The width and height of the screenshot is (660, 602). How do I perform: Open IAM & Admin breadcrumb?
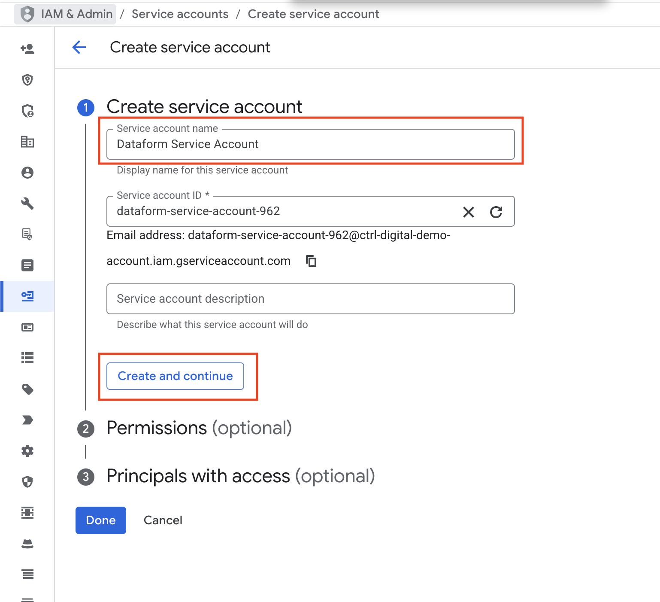(x=65, y=14)
